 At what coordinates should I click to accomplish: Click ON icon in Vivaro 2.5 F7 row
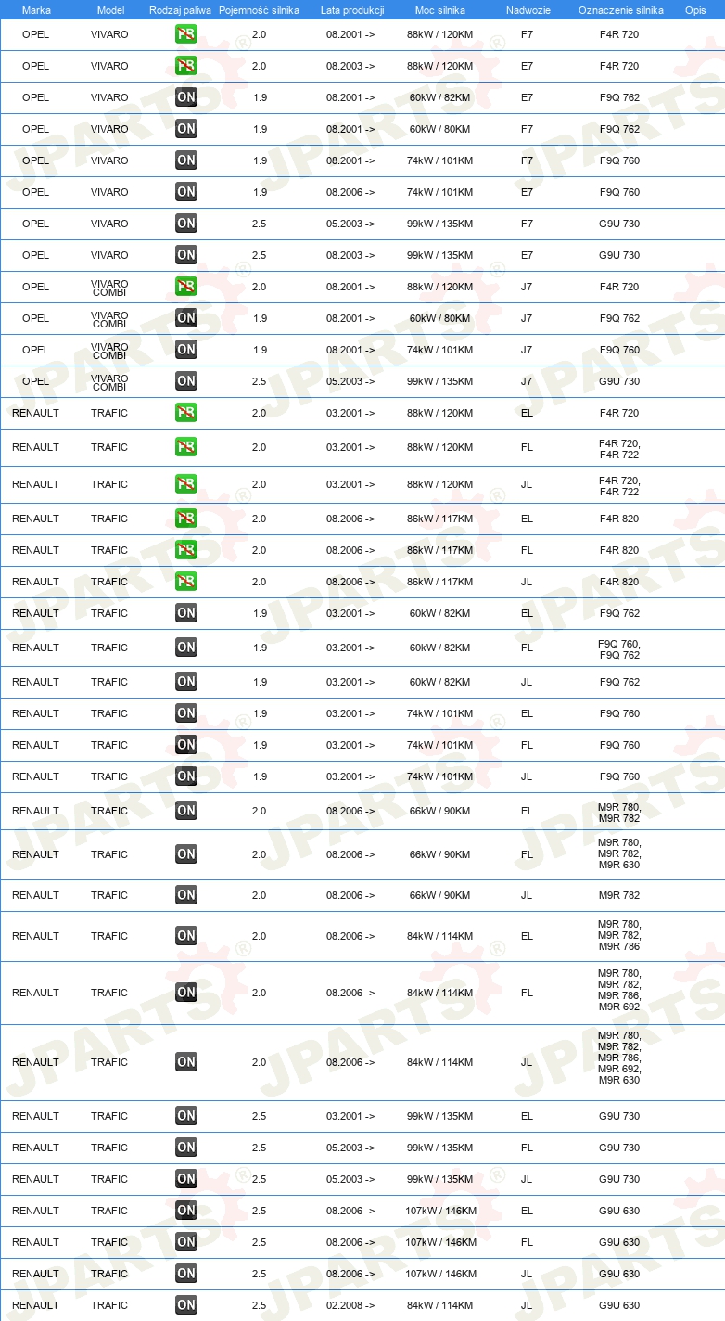tap(186, 224)
